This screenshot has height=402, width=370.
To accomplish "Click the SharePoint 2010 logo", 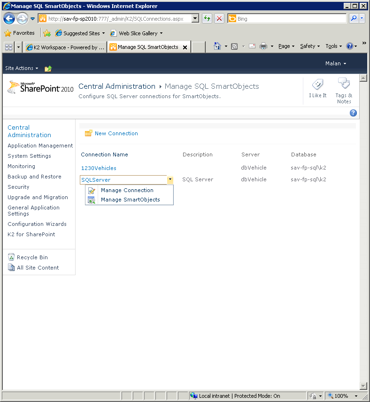I will [40, 87].
